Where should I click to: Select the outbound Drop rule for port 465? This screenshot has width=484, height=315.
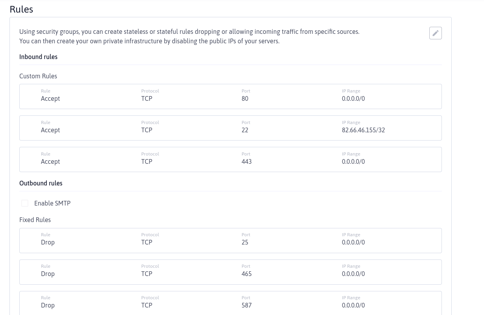[231, 272]
